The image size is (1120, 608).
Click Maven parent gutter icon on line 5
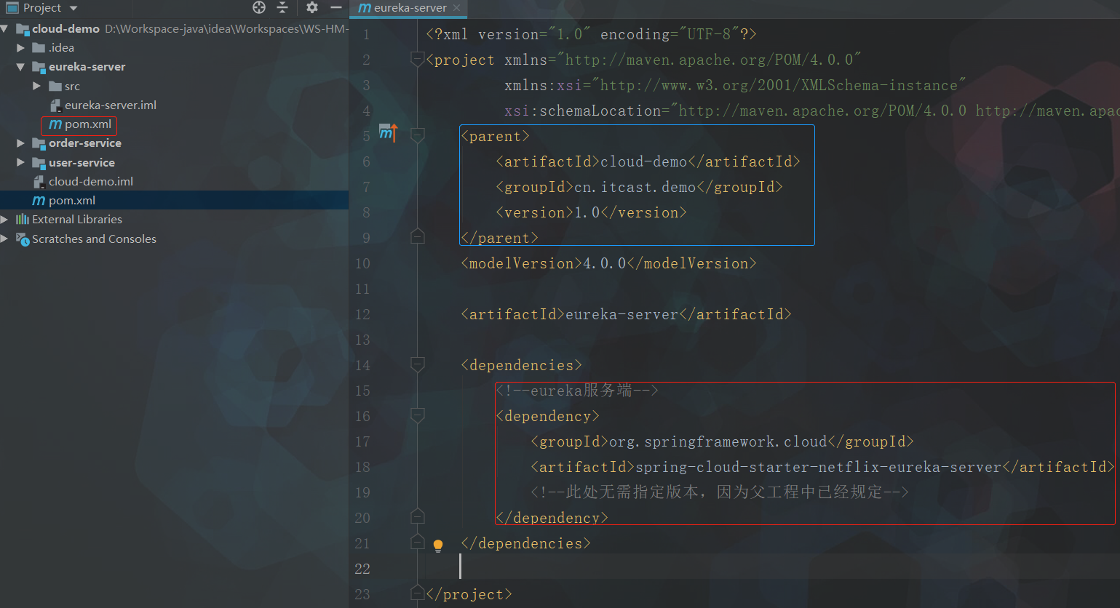pos(388,133)
